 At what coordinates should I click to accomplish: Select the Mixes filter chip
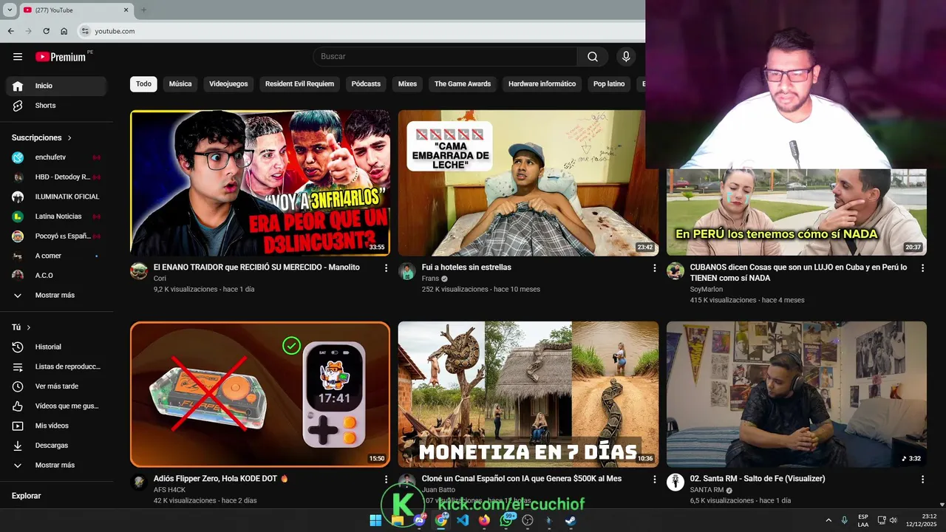[x=407, y=84]
